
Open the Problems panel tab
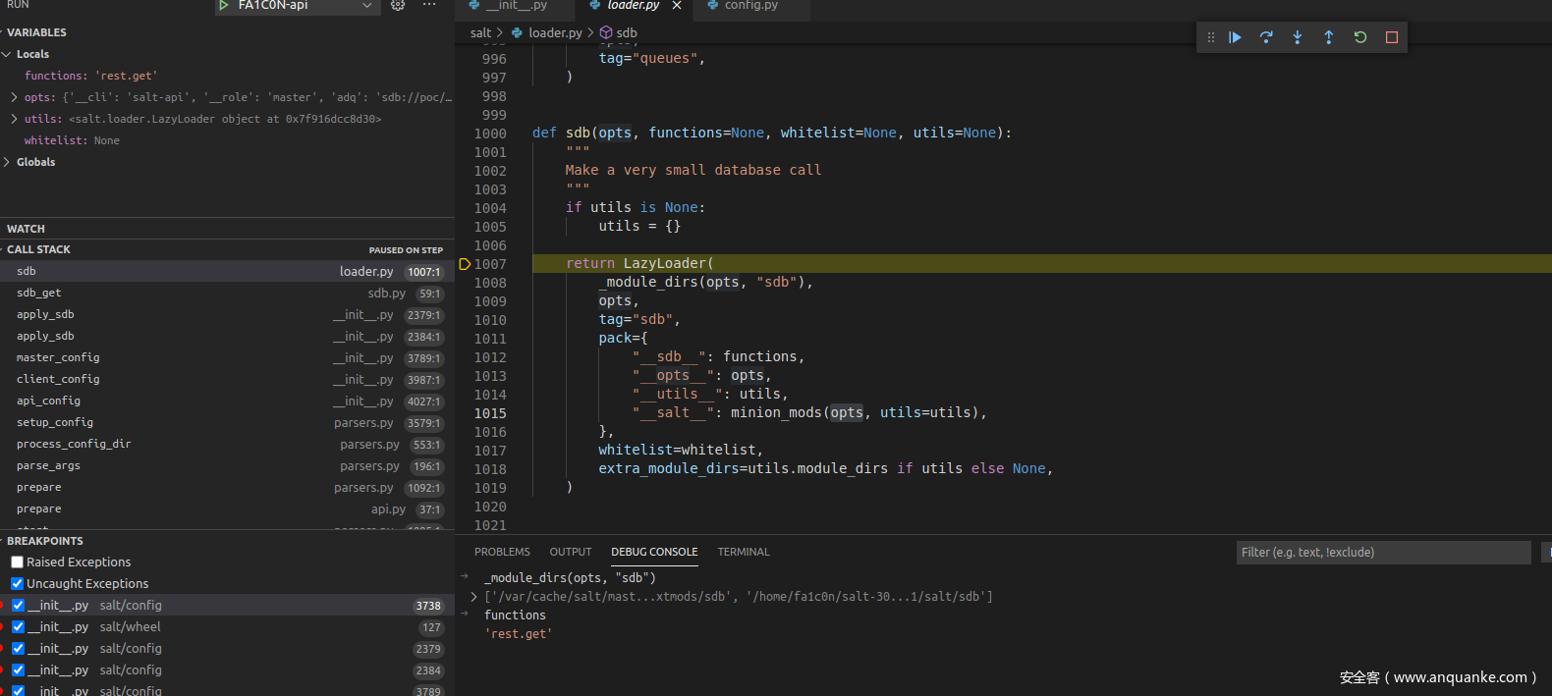[502, 552]
